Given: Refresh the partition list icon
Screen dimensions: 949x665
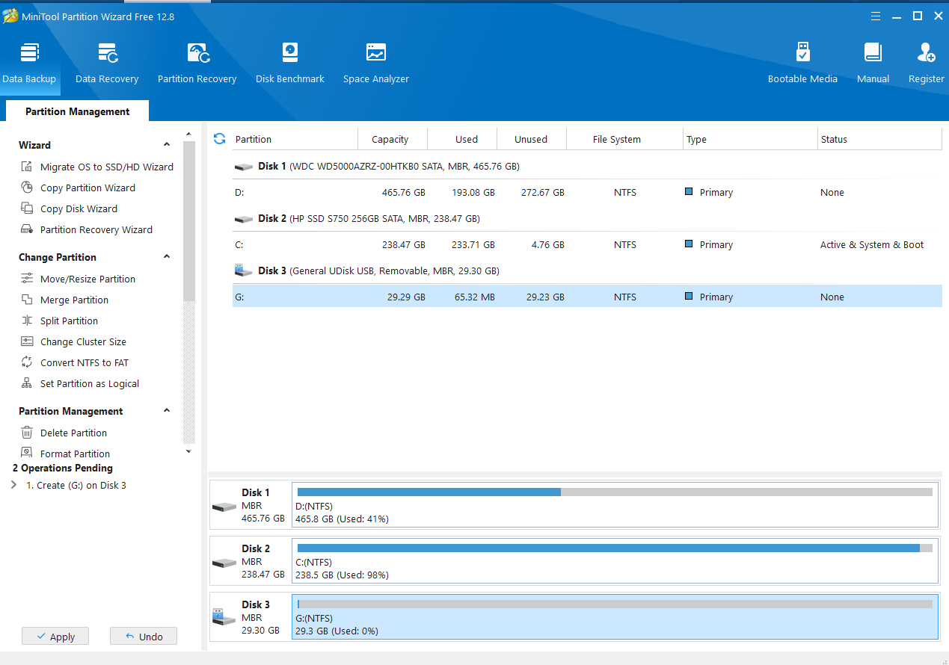Looking at the screenshot, I should point(219,139).
